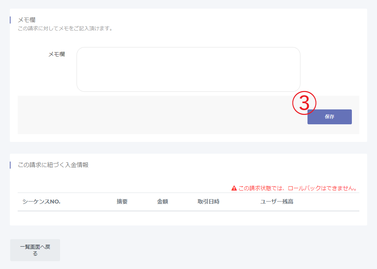The height and width of the screenshot is (269, 377).
Task: Click the メモ欄 section heading
Action: click(x=26, y=20)
